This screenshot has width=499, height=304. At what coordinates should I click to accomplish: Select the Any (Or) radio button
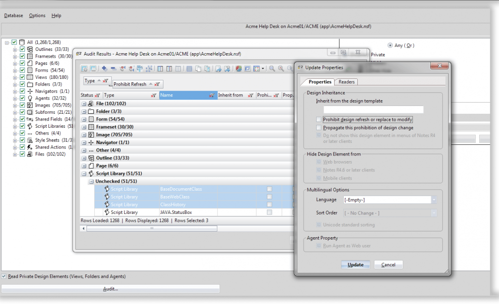click(x=390, y=46)
